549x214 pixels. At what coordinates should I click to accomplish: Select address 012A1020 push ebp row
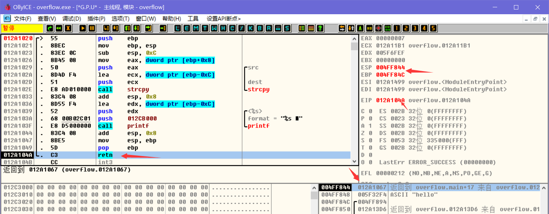176,38
